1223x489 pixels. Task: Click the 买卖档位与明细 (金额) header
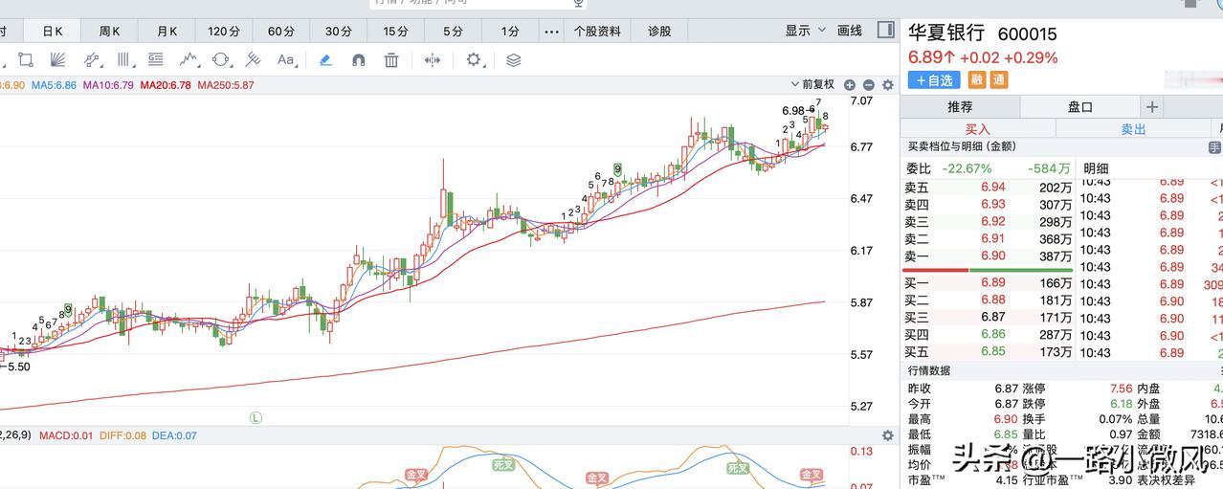pyautogui.click(x=962, y=146)
